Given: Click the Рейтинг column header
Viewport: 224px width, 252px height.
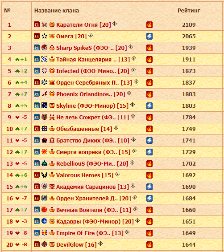Looking at the screenshot, I should (189, 11).
